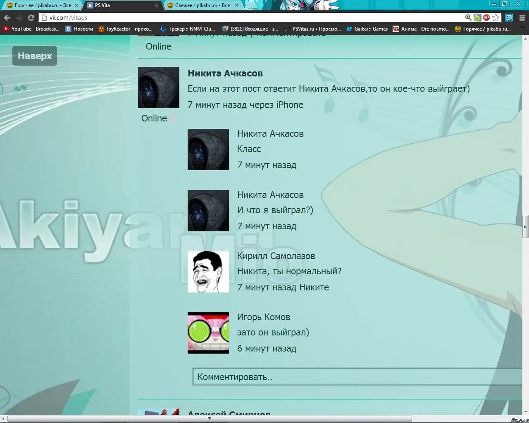This screenshot has width=529, height=423.
Task: Close the PS Vita tab
Action: click(157, 6)
